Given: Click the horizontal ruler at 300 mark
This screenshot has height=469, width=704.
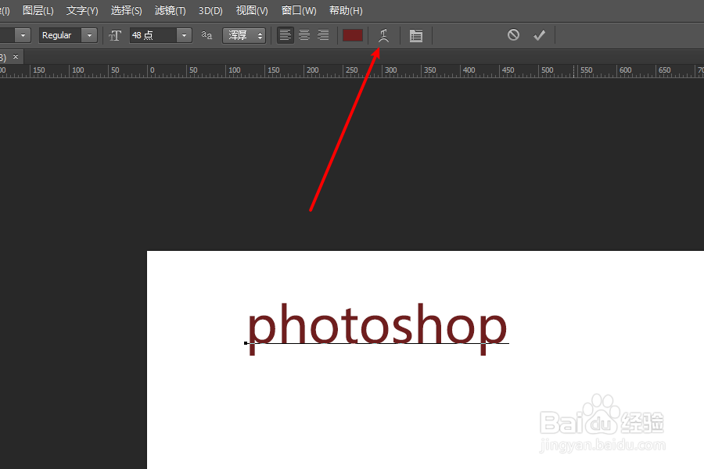Looking at the screenshot, I should pos(390,70).
